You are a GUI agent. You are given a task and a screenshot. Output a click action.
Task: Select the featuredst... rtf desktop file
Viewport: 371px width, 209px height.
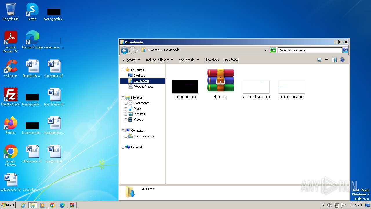32,69
